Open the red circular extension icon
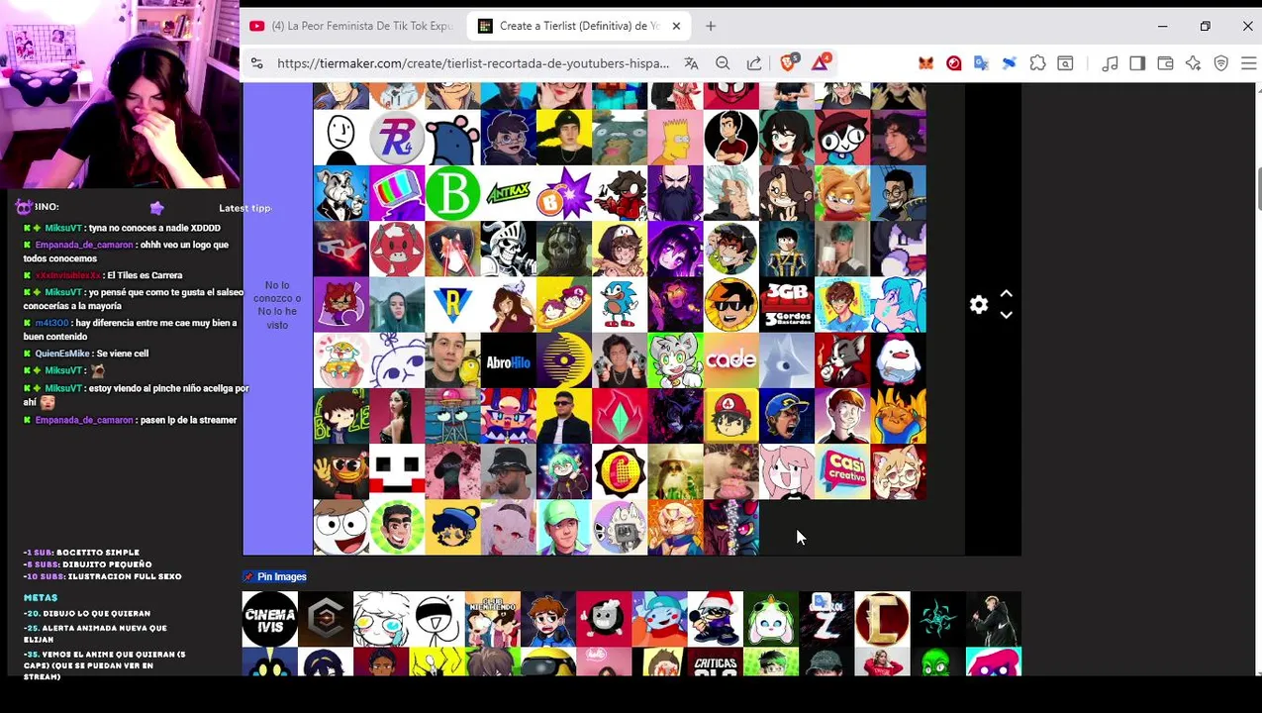 coord(954,63)
